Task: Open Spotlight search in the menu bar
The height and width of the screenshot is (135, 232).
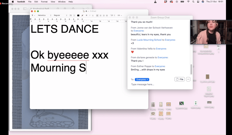Action: coord(193,2)
